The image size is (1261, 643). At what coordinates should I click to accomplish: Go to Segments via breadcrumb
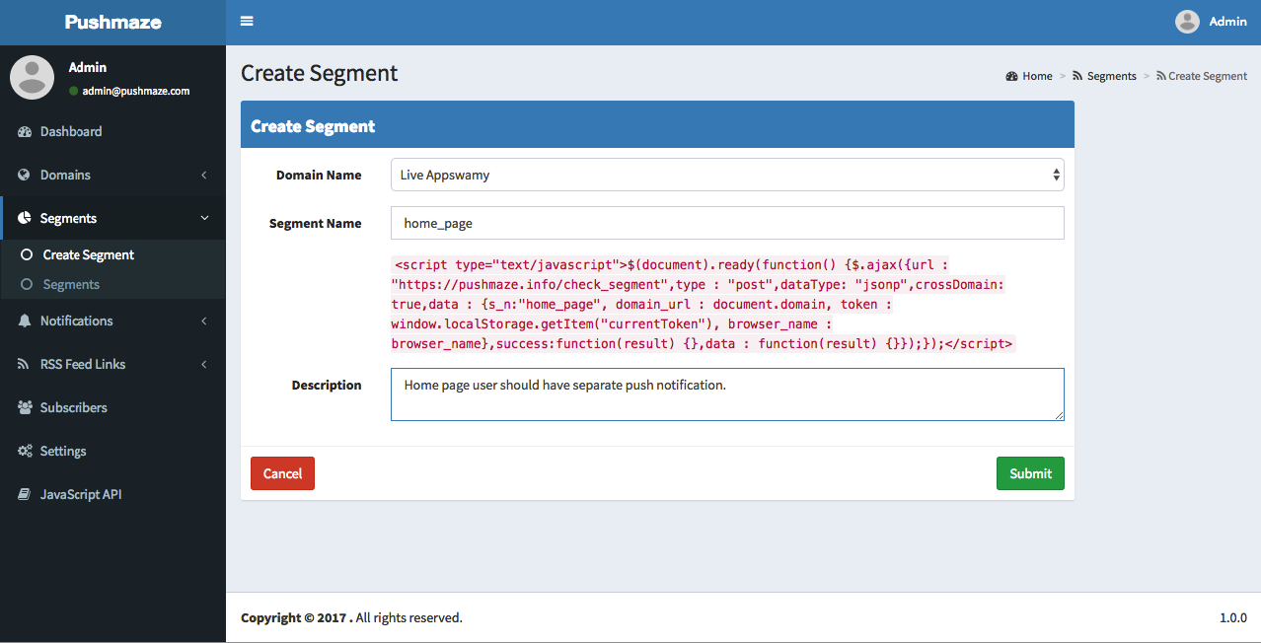[x=1105, y=76]
